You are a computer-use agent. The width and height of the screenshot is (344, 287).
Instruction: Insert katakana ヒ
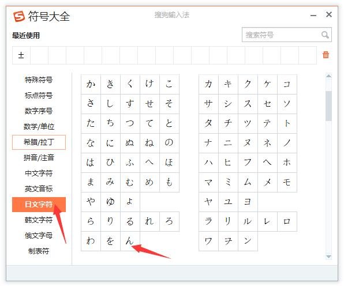point(228,163)
